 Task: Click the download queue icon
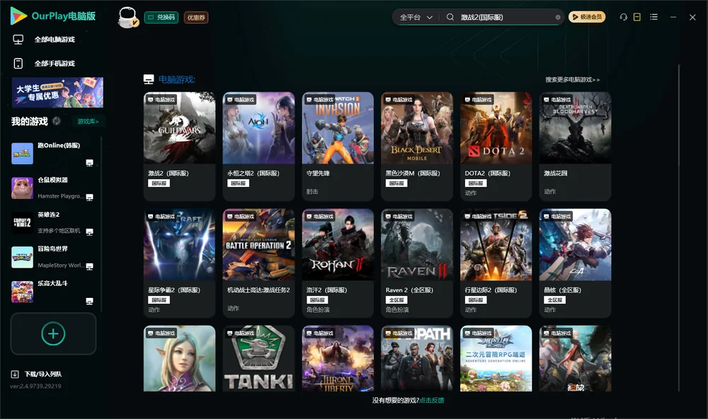click(15, 374)
